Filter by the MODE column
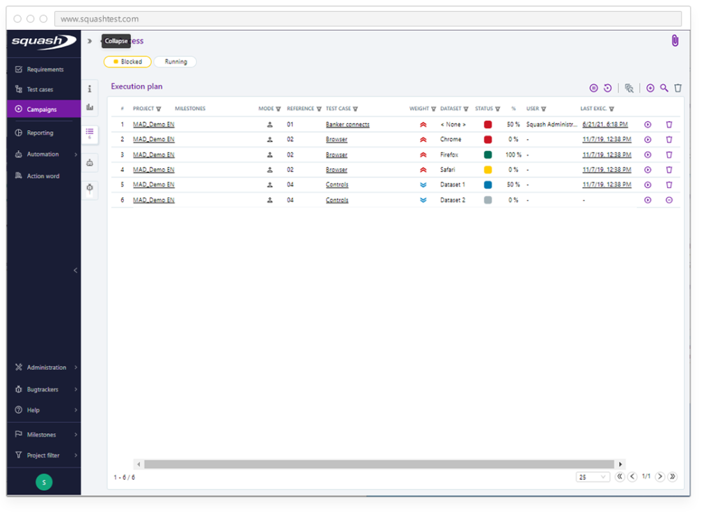 coord(279,109)
